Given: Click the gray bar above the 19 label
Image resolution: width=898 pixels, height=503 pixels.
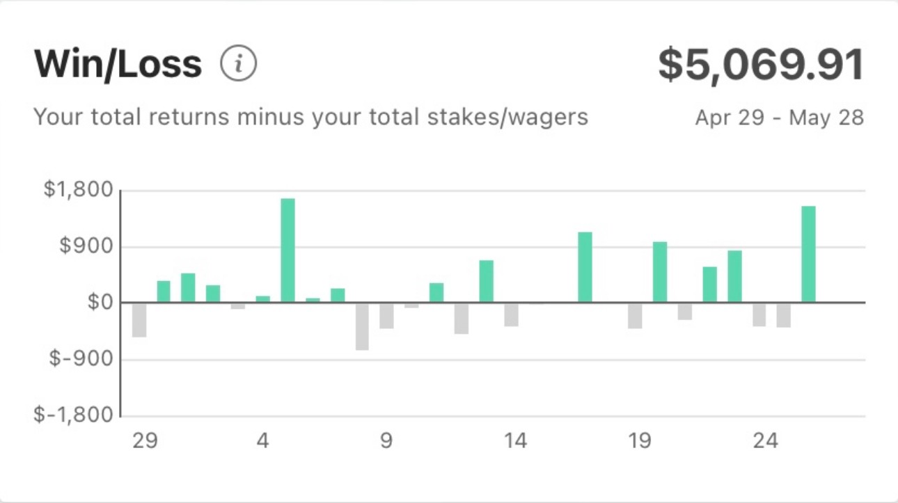Looking at the screenshot, I should 635,316.
